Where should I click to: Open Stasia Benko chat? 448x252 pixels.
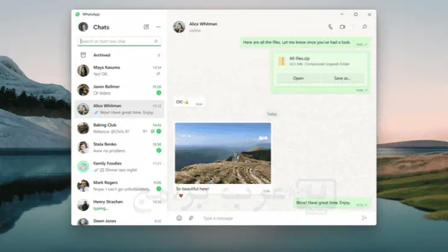(119, 147)
